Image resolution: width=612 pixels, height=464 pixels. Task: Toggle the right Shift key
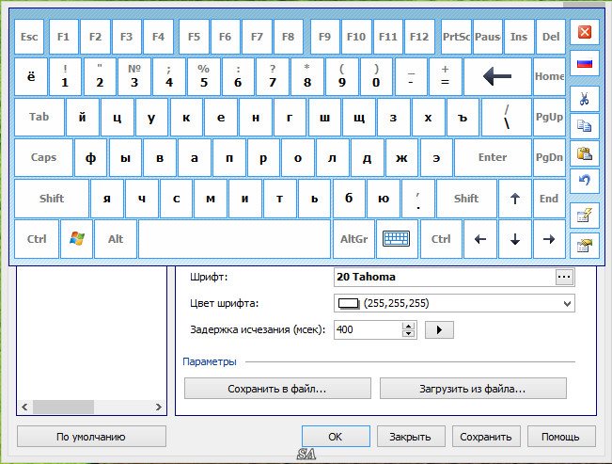pos(466,199)
